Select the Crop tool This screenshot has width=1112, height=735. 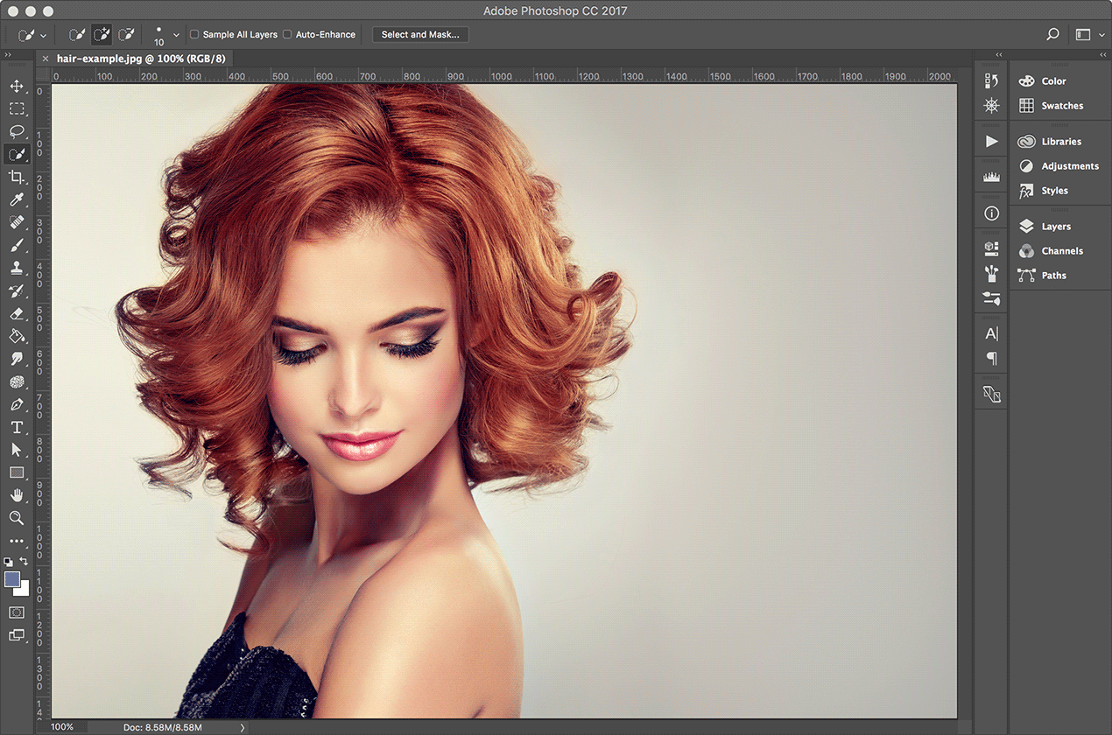17,178
